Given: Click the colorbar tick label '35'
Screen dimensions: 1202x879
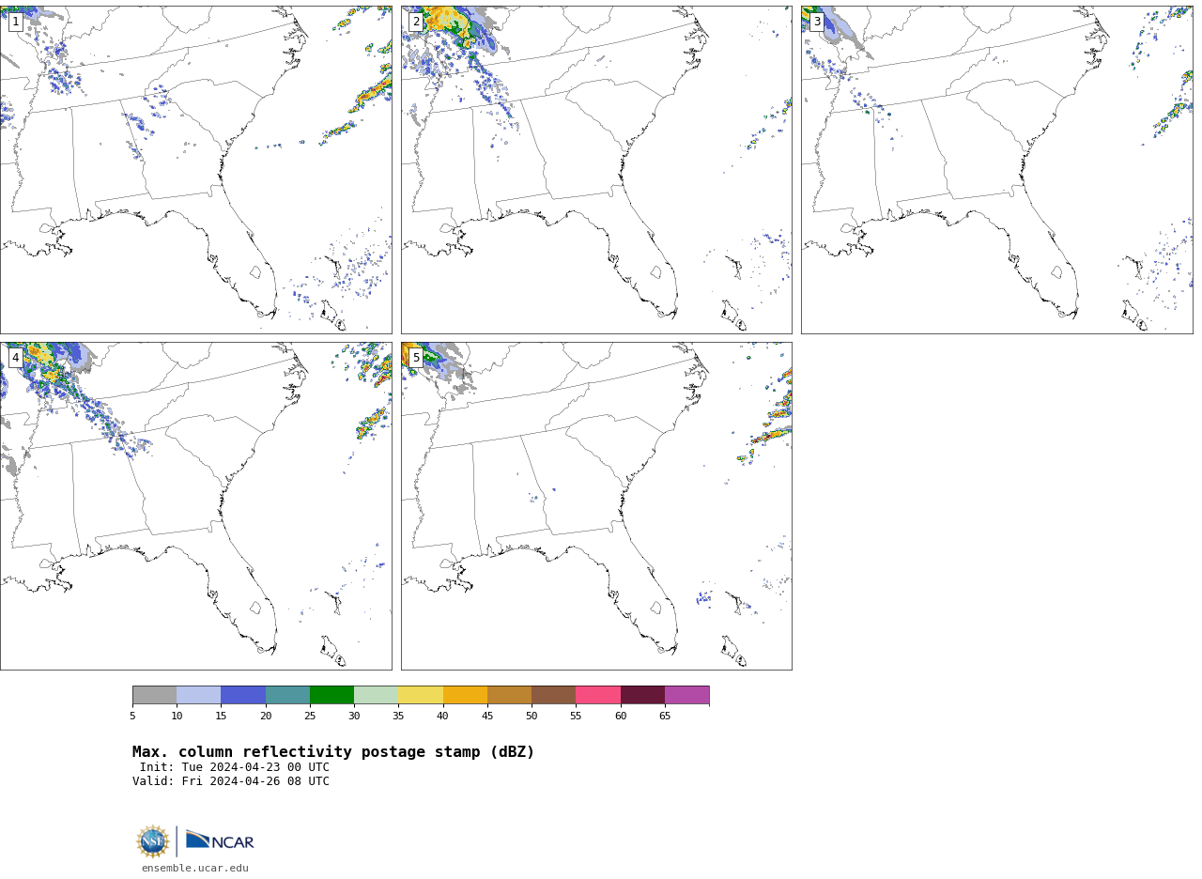Looking at the screenshot, I should tap(398, 717).
